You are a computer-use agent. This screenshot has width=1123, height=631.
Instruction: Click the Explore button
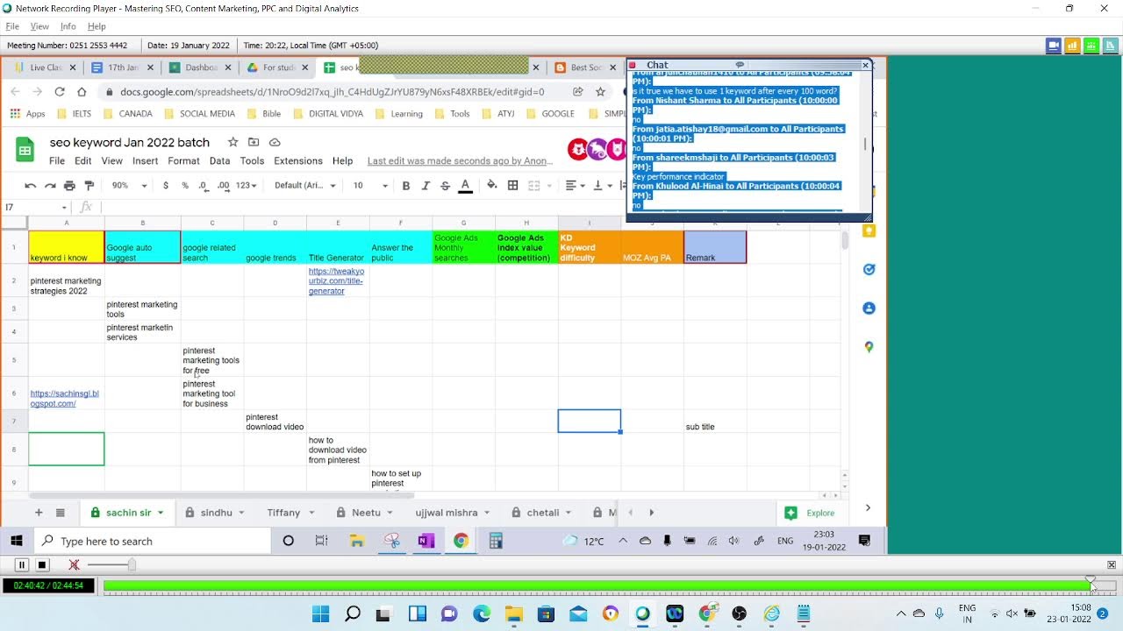[810, 513]
